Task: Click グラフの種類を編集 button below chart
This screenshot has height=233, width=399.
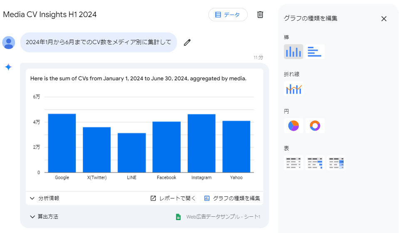Action: click(x=232, y=198)
